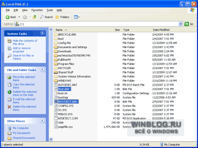Select the Boot folder icon
Viewport: 198px width, 148px height.
(56, 39)
